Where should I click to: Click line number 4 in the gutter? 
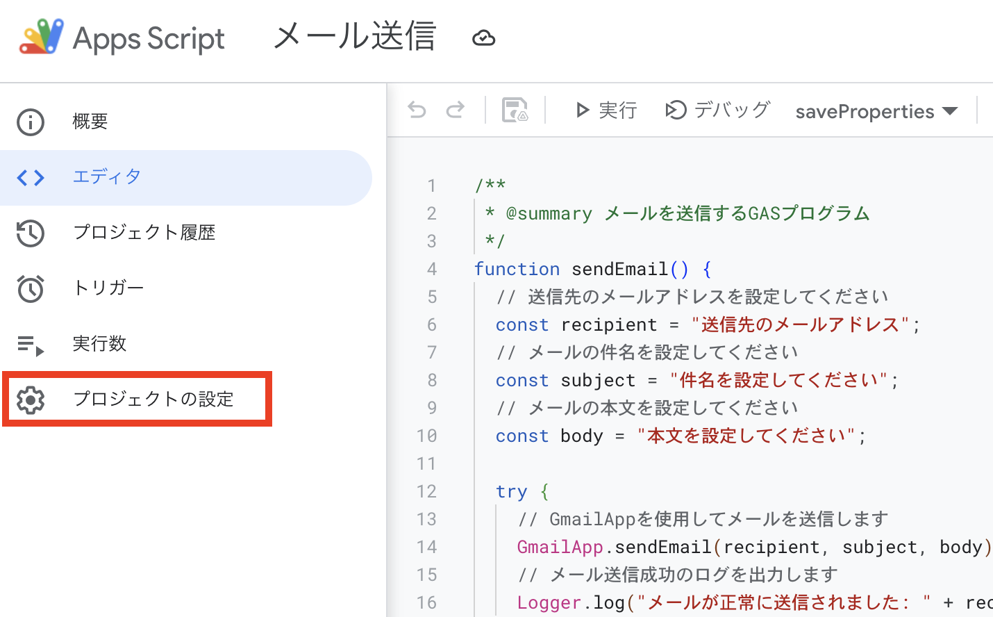[432, 269]
